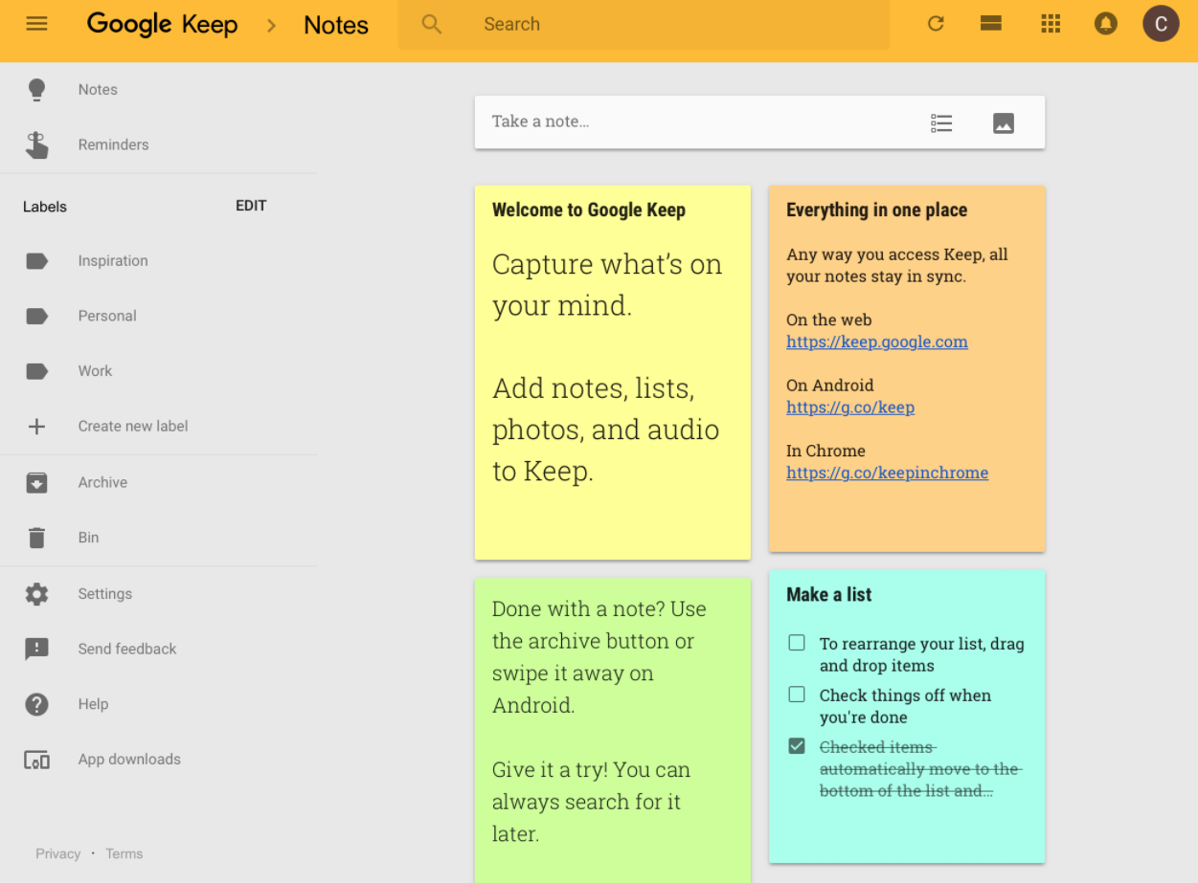Viewport: 1198px width, 883px height.
Task: Click the Work label tag icon
Action: [36, 371]
